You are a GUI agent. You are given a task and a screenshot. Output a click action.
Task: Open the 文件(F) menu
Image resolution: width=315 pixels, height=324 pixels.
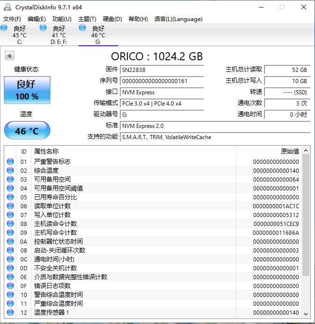[x=12, y=19]
